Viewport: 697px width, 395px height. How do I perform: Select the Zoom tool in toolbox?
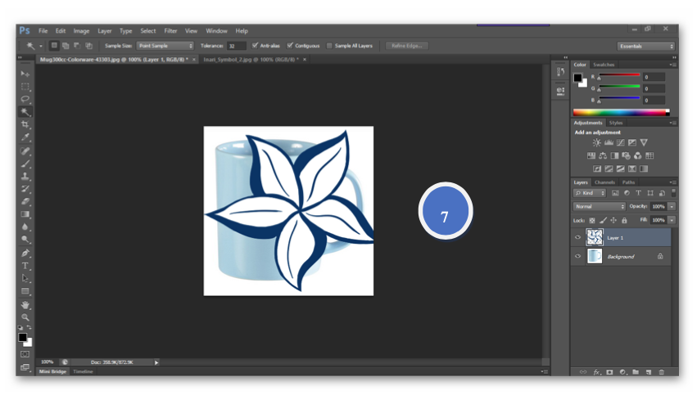(25, 317)
